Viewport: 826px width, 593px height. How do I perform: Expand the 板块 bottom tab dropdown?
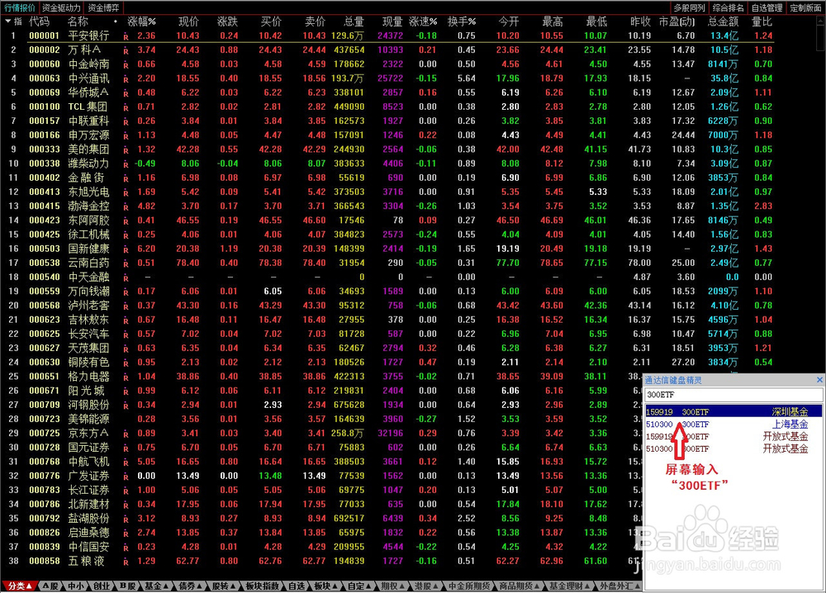325,586
